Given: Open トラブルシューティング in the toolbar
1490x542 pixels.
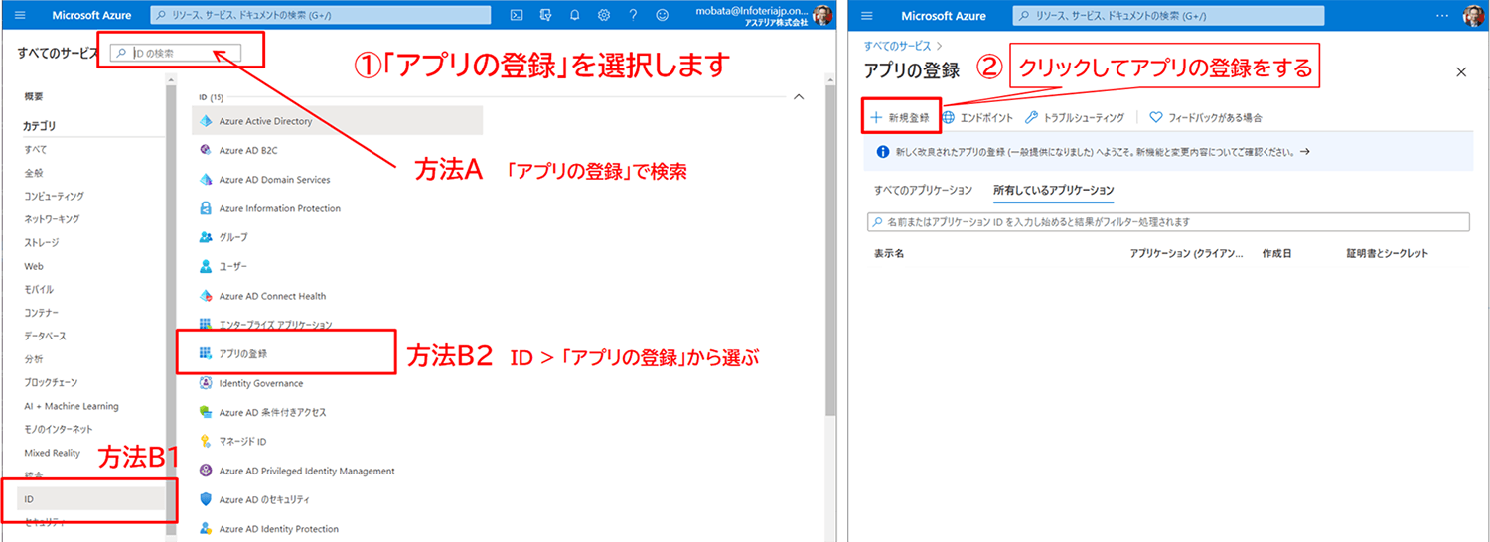Looking at the screenshot, I should coord(1075,117).
